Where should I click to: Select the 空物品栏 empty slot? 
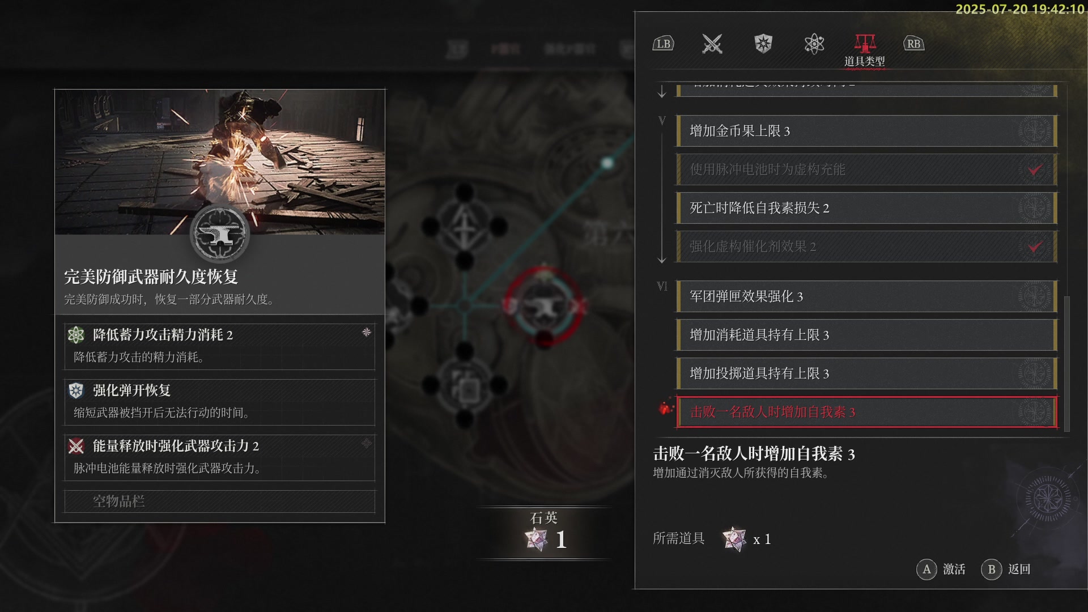[x=220, y=501]
